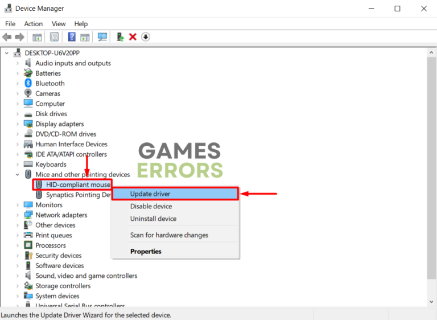
Task: Select Sound, video and game controllers
Action: click(86, 276)
